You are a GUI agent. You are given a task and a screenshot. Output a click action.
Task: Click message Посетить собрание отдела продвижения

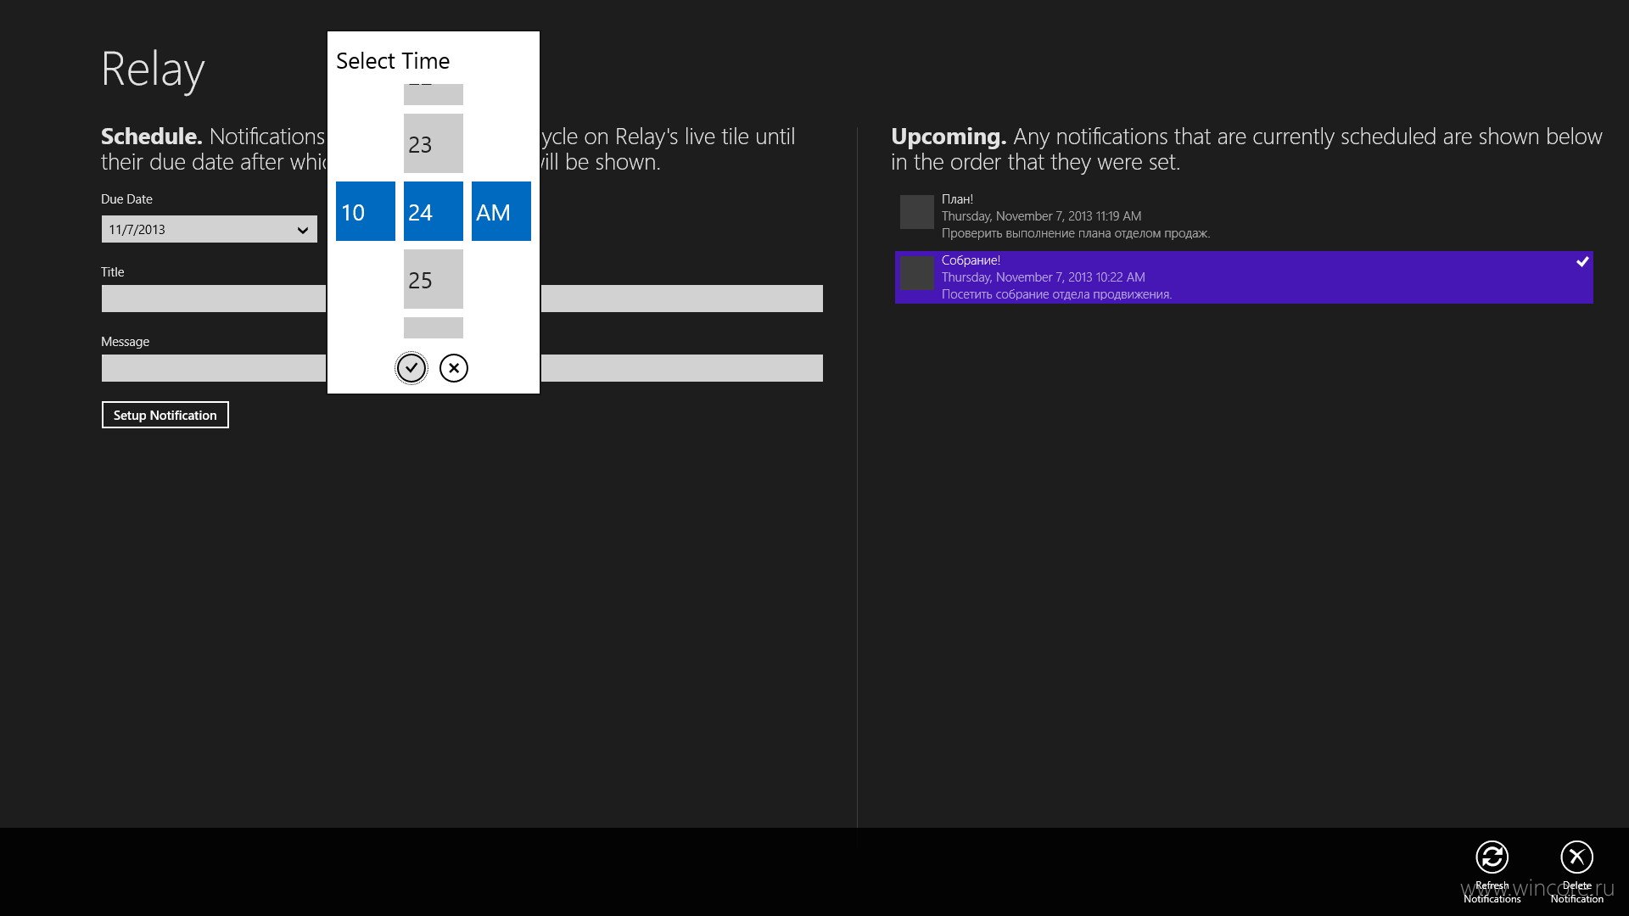point(1056,294)
